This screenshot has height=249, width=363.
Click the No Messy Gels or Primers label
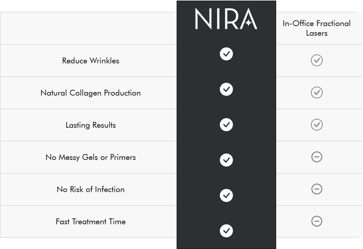pos(91,157)
